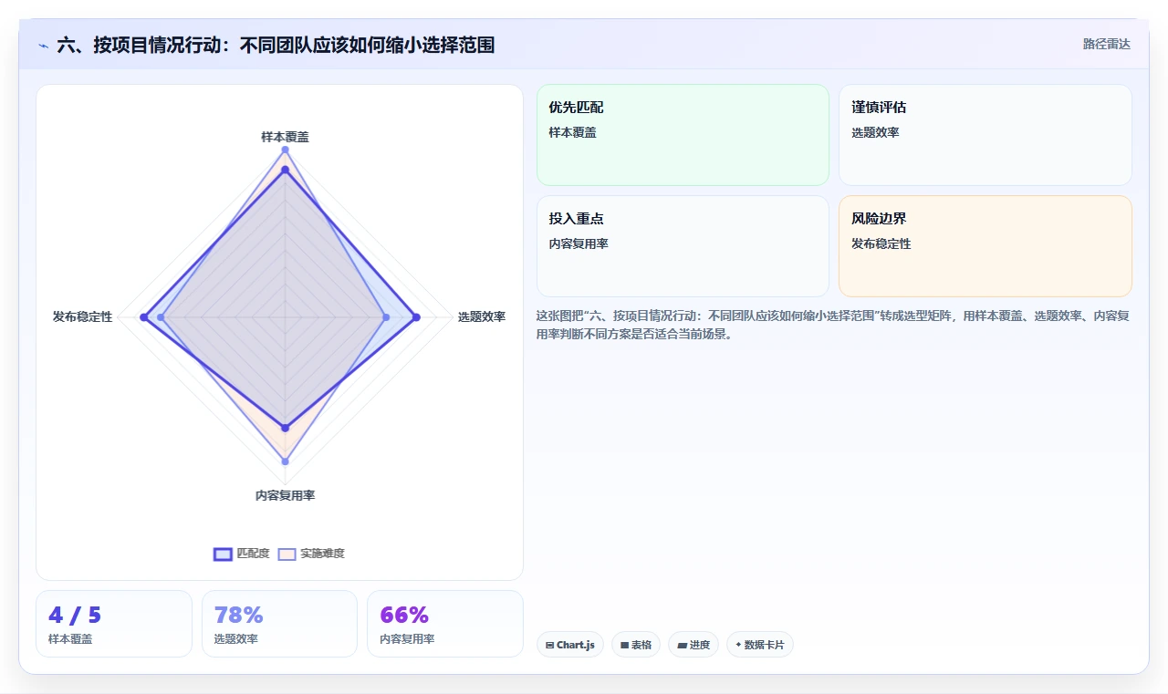Open the 谨慎评估 card

(985, 135)
